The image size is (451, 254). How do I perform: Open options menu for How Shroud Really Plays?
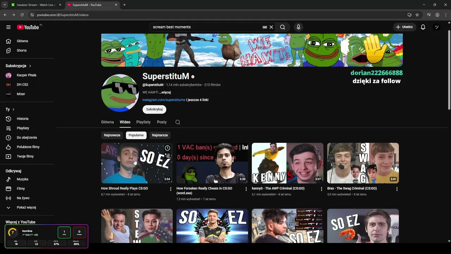tap(171, 189)
